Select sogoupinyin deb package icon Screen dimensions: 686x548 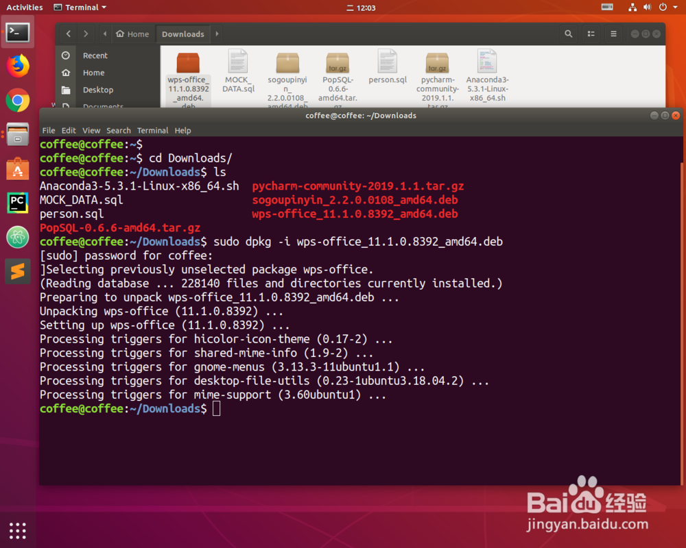[287, 62]
